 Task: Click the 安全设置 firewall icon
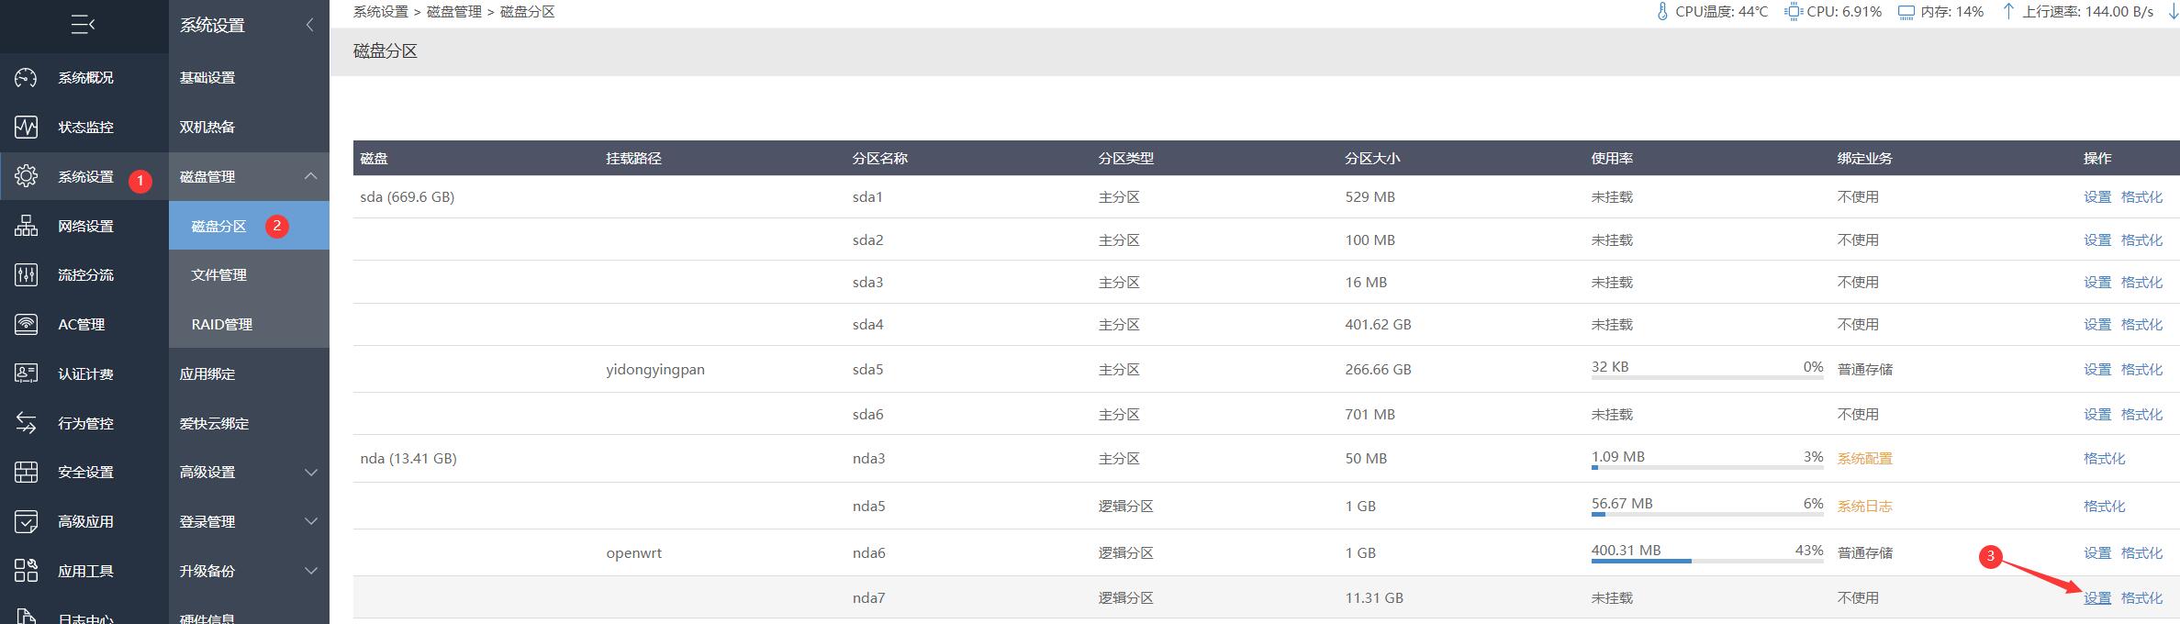point(26,472)
